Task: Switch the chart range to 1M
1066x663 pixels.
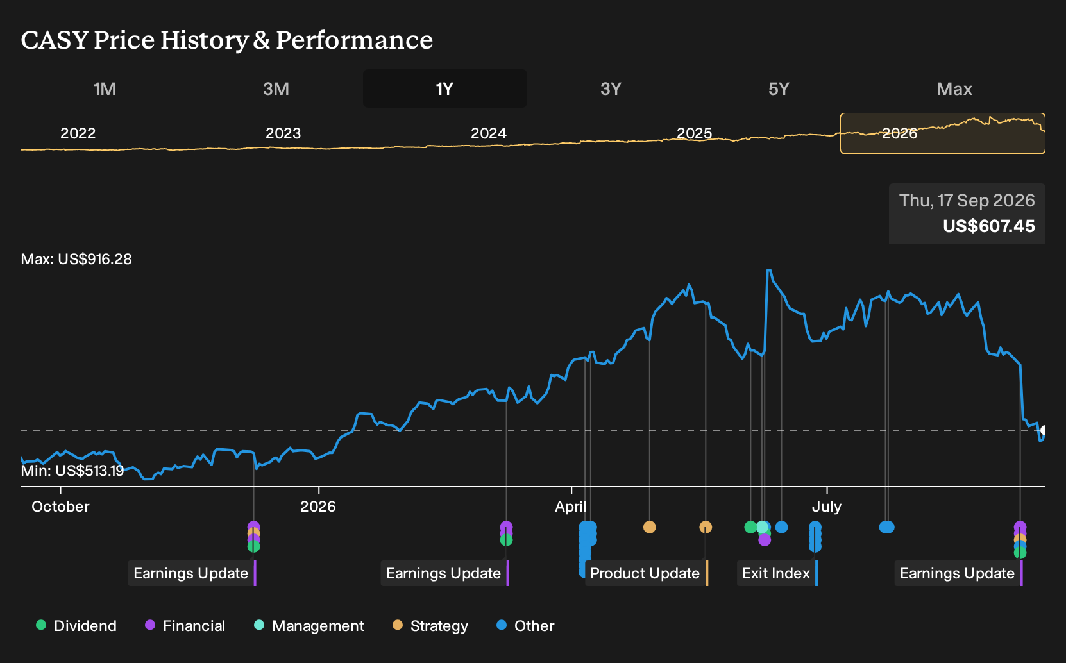Action: (105, 88)
